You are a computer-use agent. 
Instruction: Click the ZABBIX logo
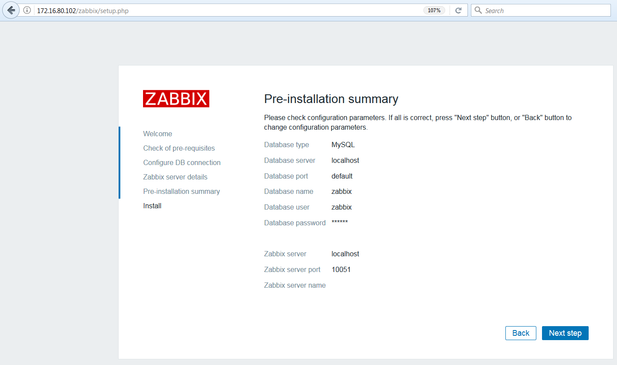(176, 99)
